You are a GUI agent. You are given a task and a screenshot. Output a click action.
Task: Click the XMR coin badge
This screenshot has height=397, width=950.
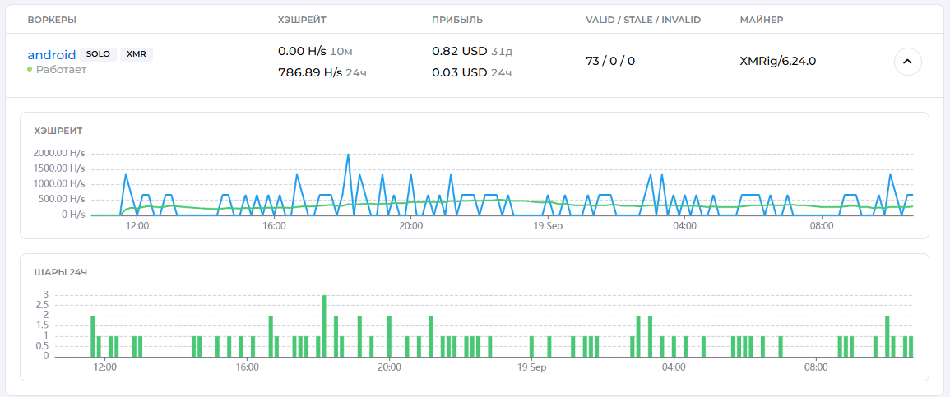(x=137, y=54)
